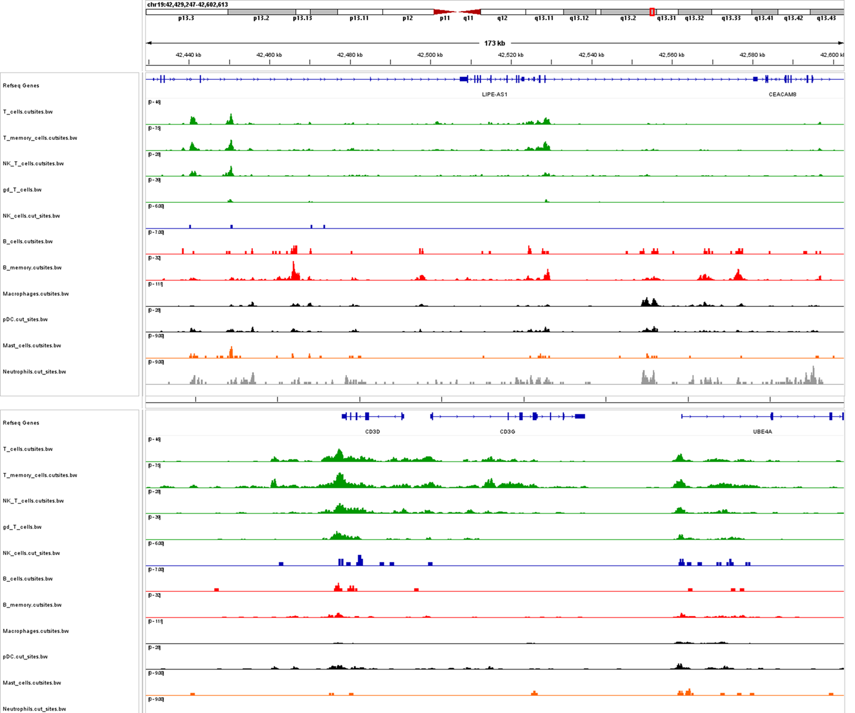Click the red centromere at band p11
The height and width of the screenshot is (713, 855).
coord(445,12)
